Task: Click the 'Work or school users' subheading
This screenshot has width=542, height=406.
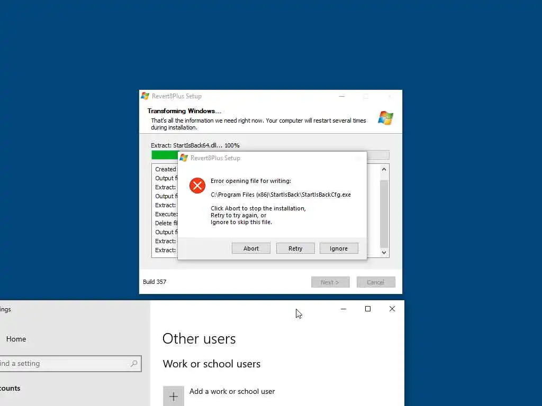Action: [x=212, y=364]
